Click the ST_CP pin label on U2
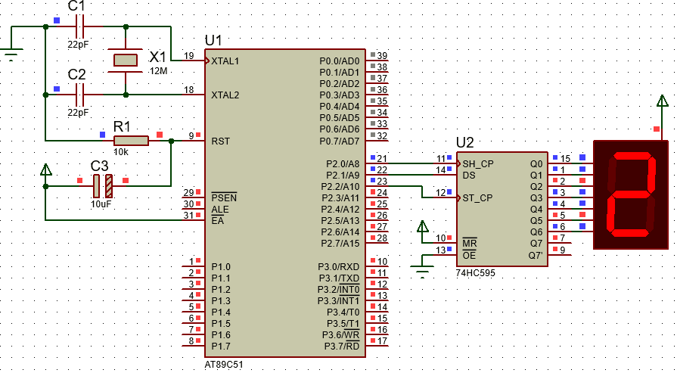The width and height of the screenshot is (677, 373). (477, 198)
